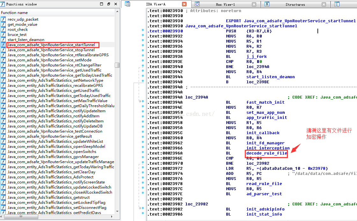Click the horizontal scroll left arrow in Functions window
The width and height of the screenshot is (357, 221).
click(x=2, y=217)
